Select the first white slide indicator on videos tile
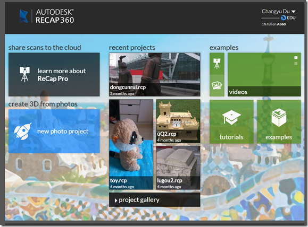 coord(296,58)
